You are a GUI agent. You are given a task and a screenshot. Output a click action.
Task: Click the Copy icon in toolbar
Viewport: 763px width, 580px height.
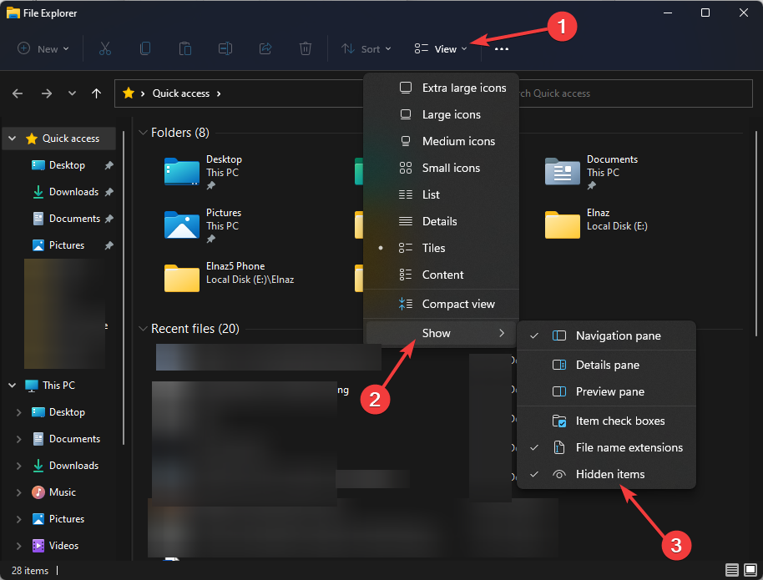(145, 48)
